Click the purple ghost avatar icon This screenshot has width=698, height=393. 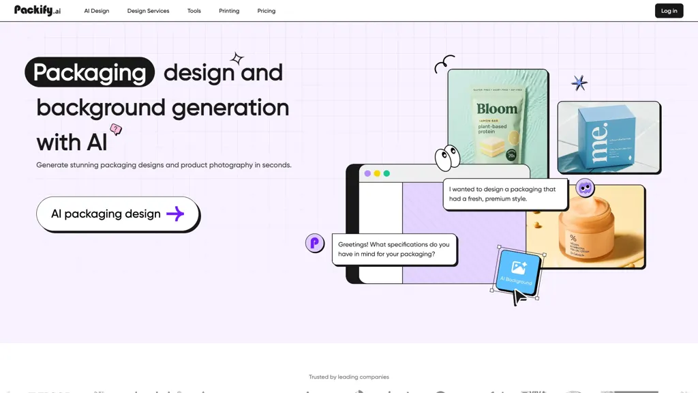coord(584,188)
